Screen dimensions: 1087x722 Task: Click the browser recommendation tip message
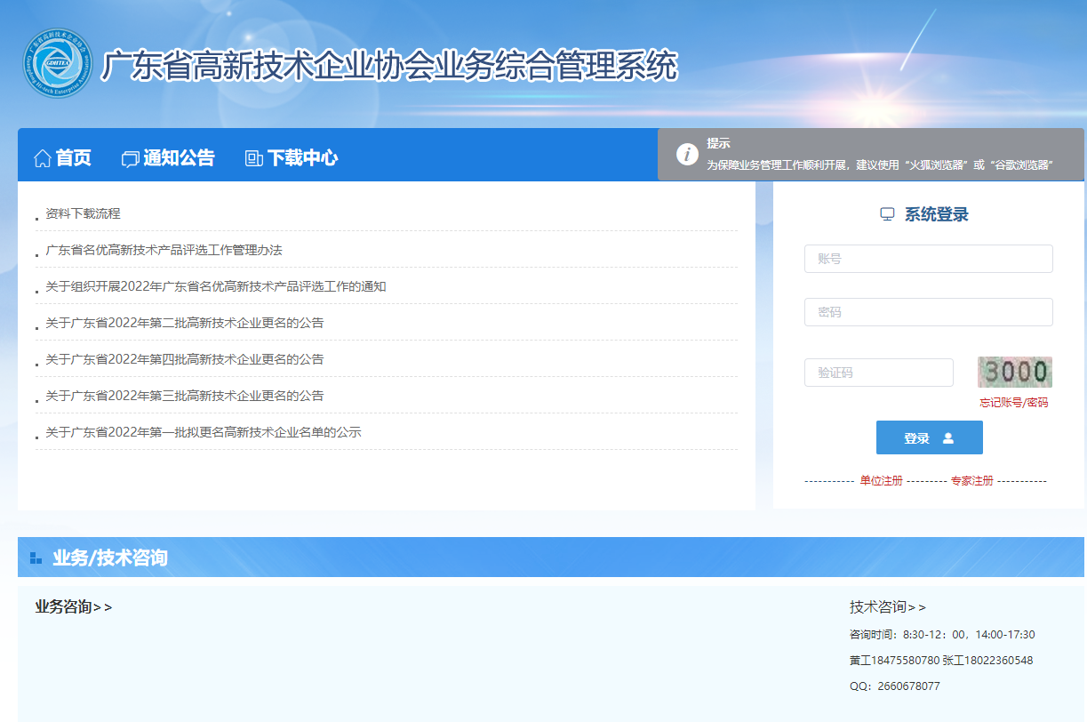(x=880, y=165)
